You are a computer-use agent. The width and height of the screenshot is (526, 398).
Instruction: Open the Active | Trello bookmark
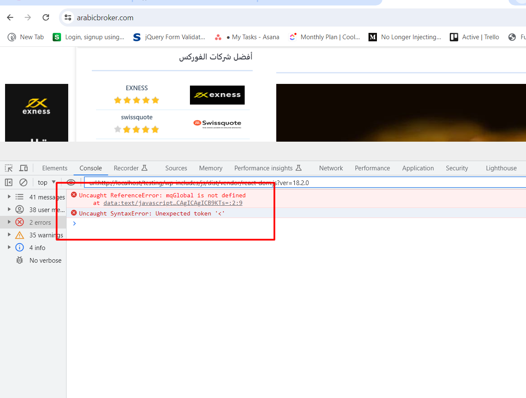(x=474, y=37)
